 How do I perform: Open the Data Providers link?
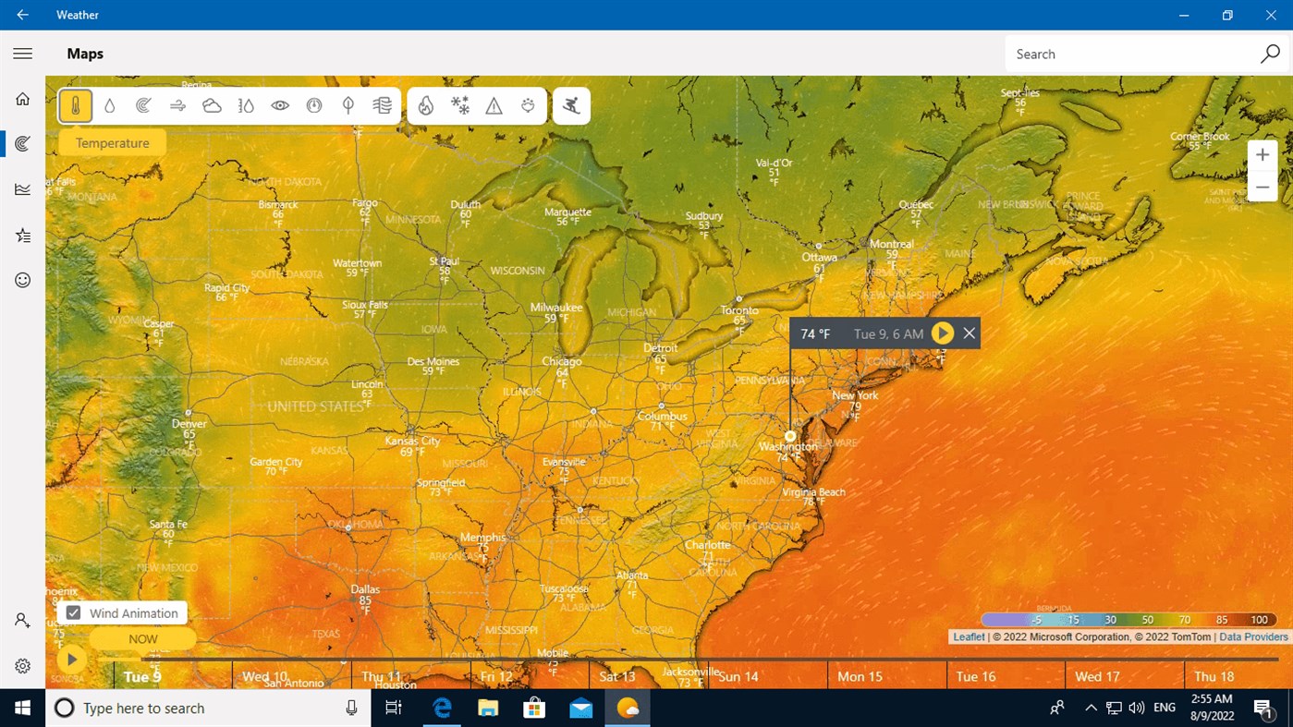1253,636
